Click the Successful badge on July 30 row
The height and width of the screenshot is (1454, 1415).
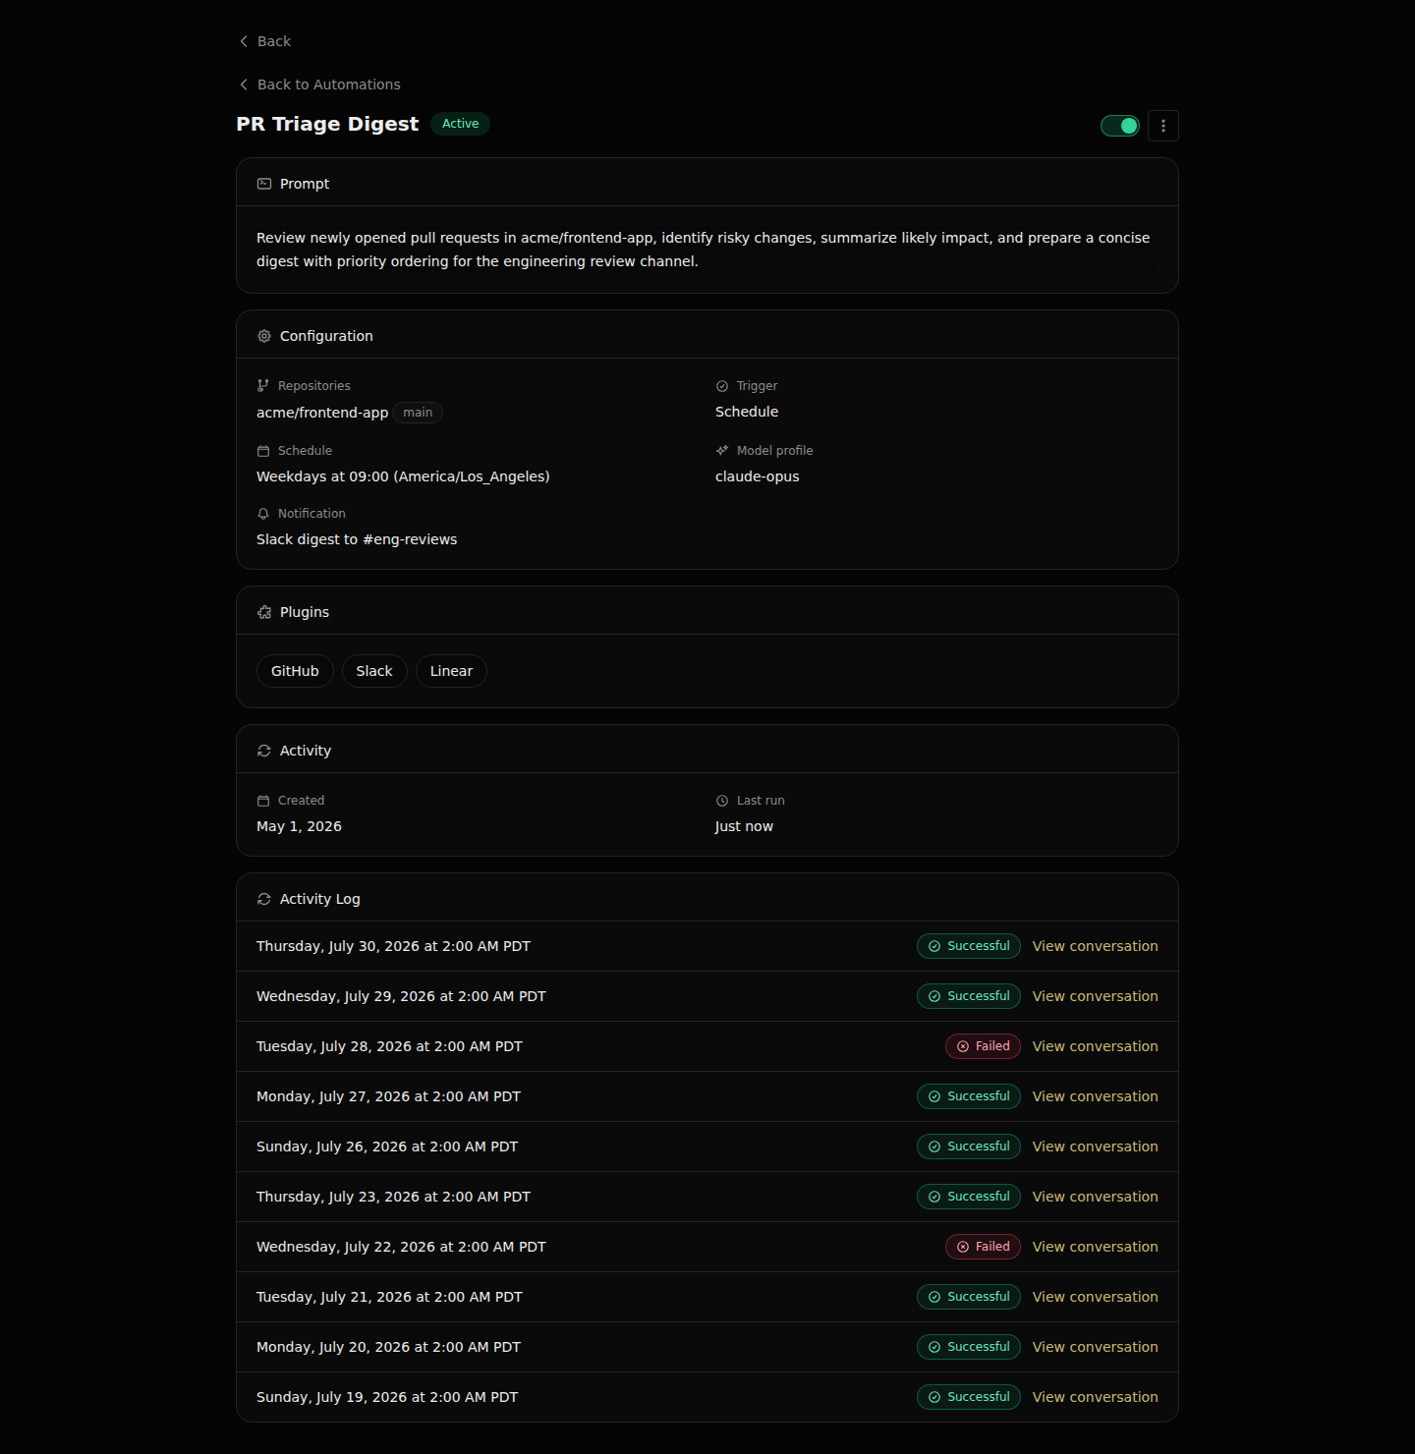pyautogui.click(x=969, y=946)
